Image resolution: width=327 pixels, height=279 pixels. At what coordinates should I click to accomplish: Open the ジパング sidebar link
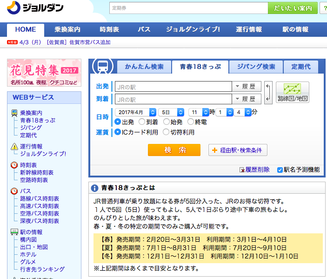(x=31, y=128)
